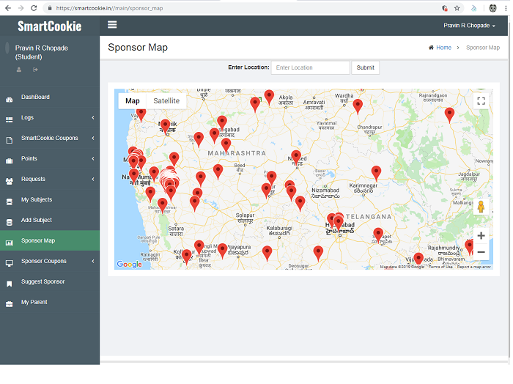
Task: Open Pravin R Chopade user dropdown
Action: click(x=469, y=26)
